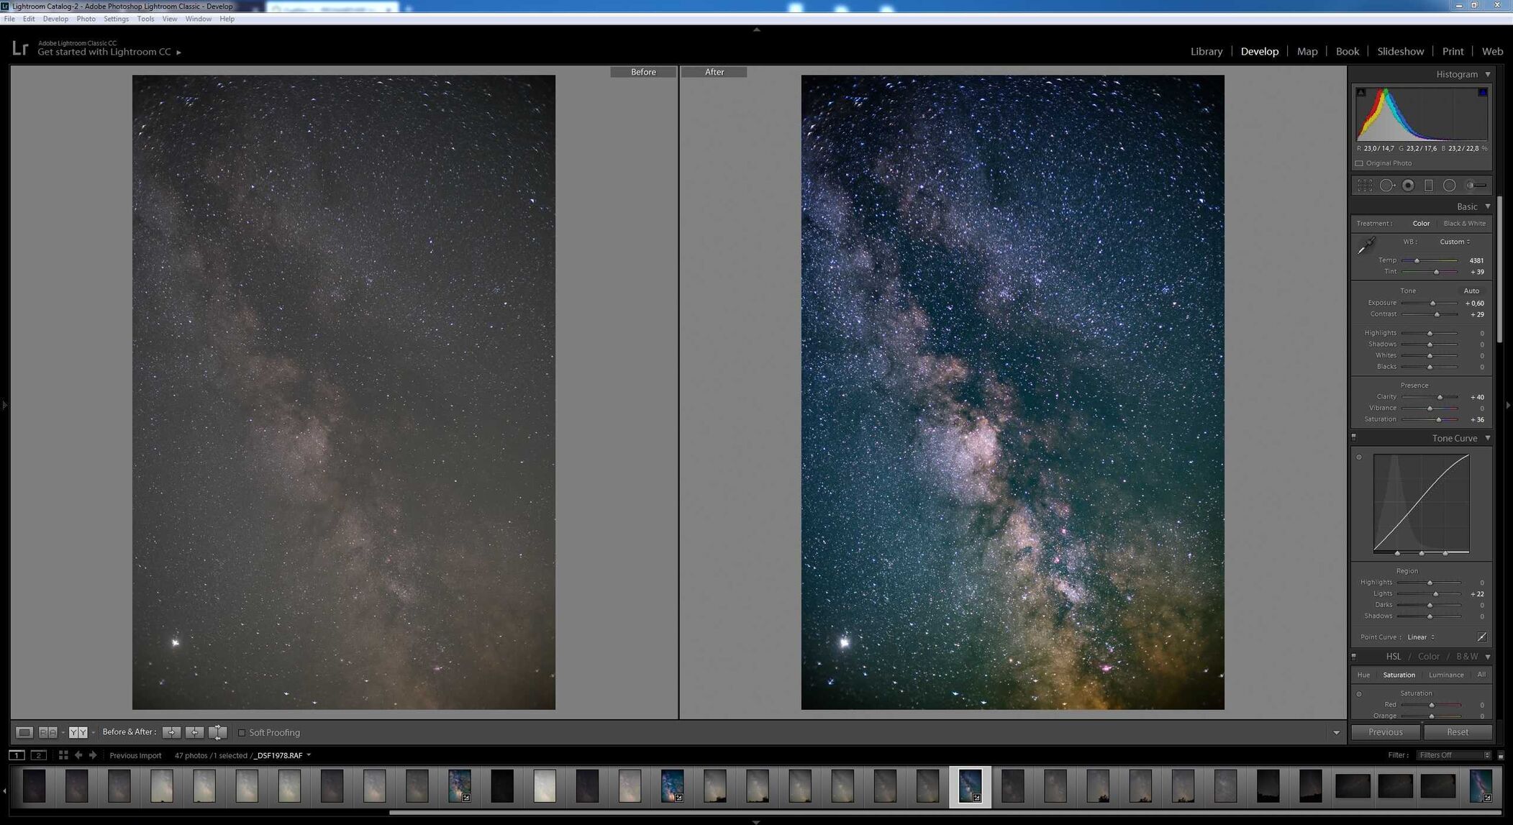Open the Filters Off dropdown

pyautogui.click(x=1454, y=755)
